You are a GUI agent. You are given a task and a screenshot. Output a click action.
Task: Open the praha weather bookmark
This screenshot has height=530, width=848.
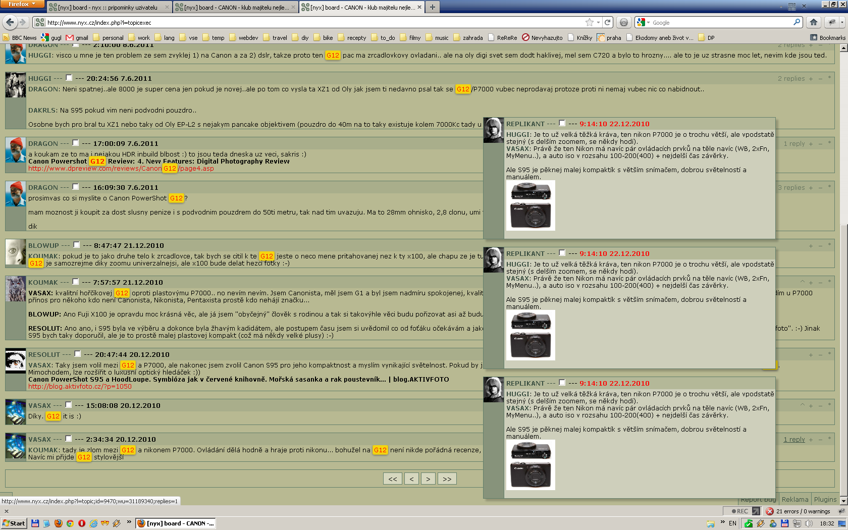coord(609,37)
